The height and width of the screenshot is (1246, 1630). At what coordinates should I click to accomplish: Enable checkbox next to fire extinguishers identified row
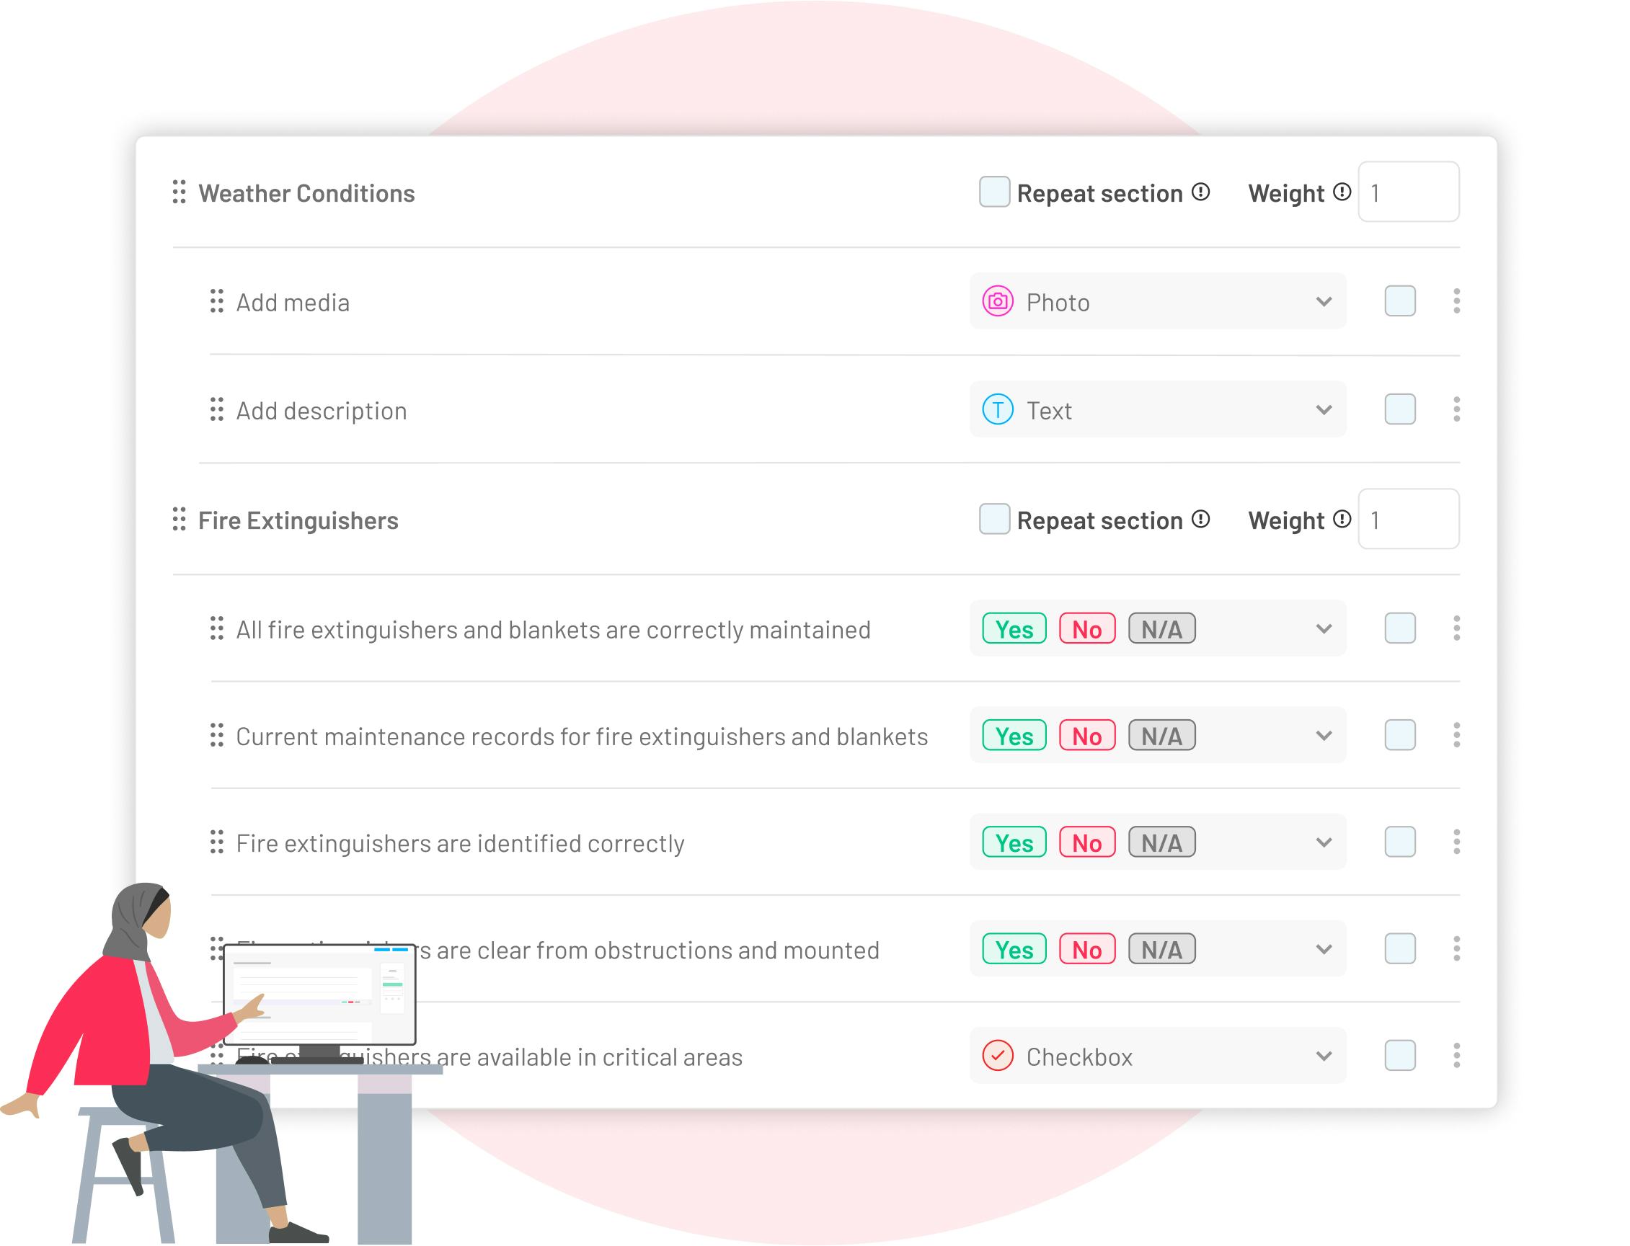coord(1399,842)
